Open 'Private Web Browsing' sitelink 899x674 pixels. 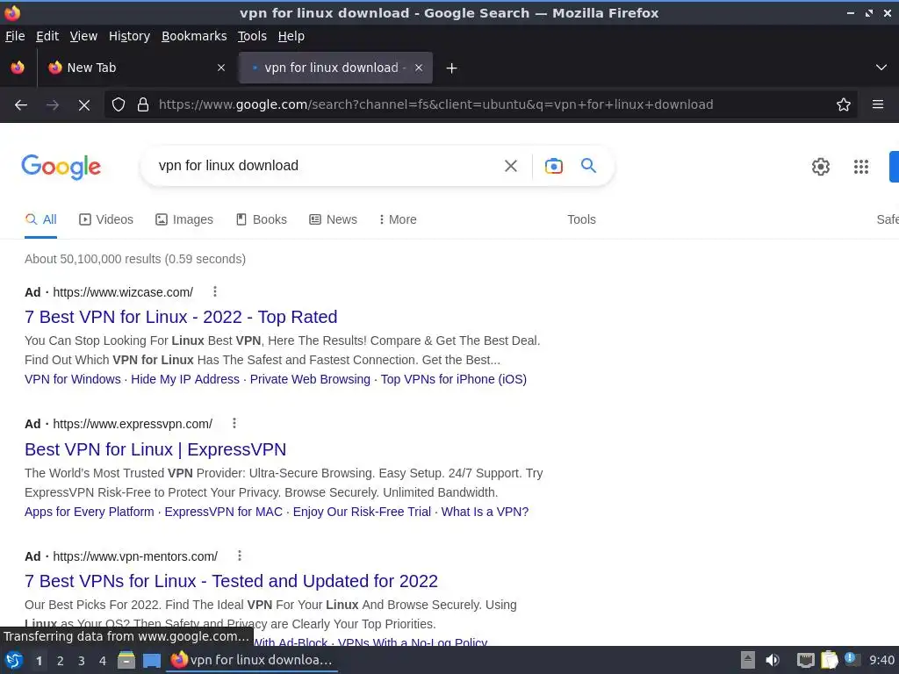[x=310, y=379]
